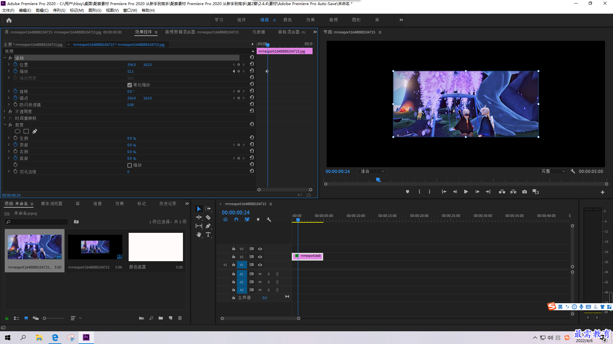Image resolution: width=613 pixels, height=344 pixels.
Task: Toggle V2 track visibility eye
Action: coord(260,257)
